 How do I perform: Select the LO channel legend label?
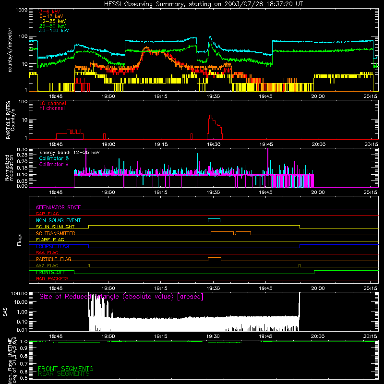point(53,104)
